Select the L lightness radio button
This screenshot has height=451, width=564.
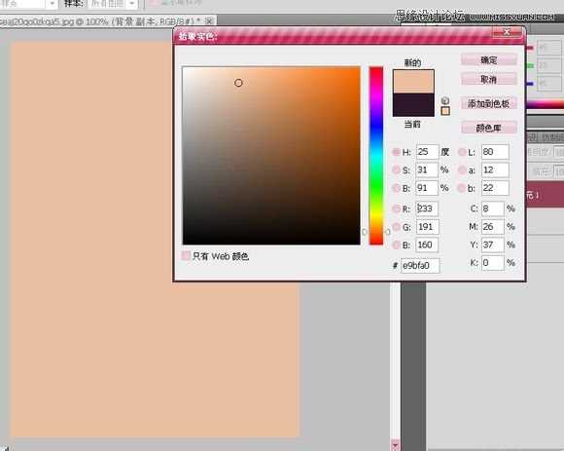(462, 152)
